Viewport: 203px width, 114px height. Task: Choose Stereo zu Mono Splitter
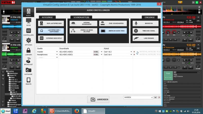pos(83,31)
